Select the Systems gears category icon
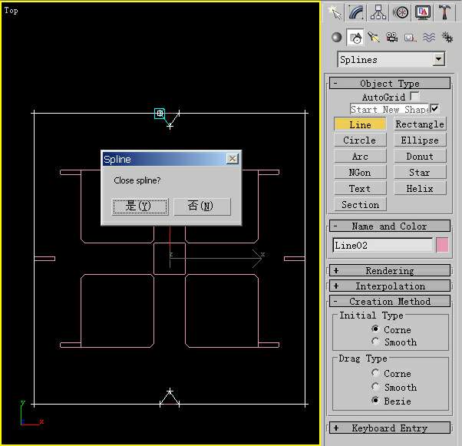462x446 pixels. tap(447, 37)
